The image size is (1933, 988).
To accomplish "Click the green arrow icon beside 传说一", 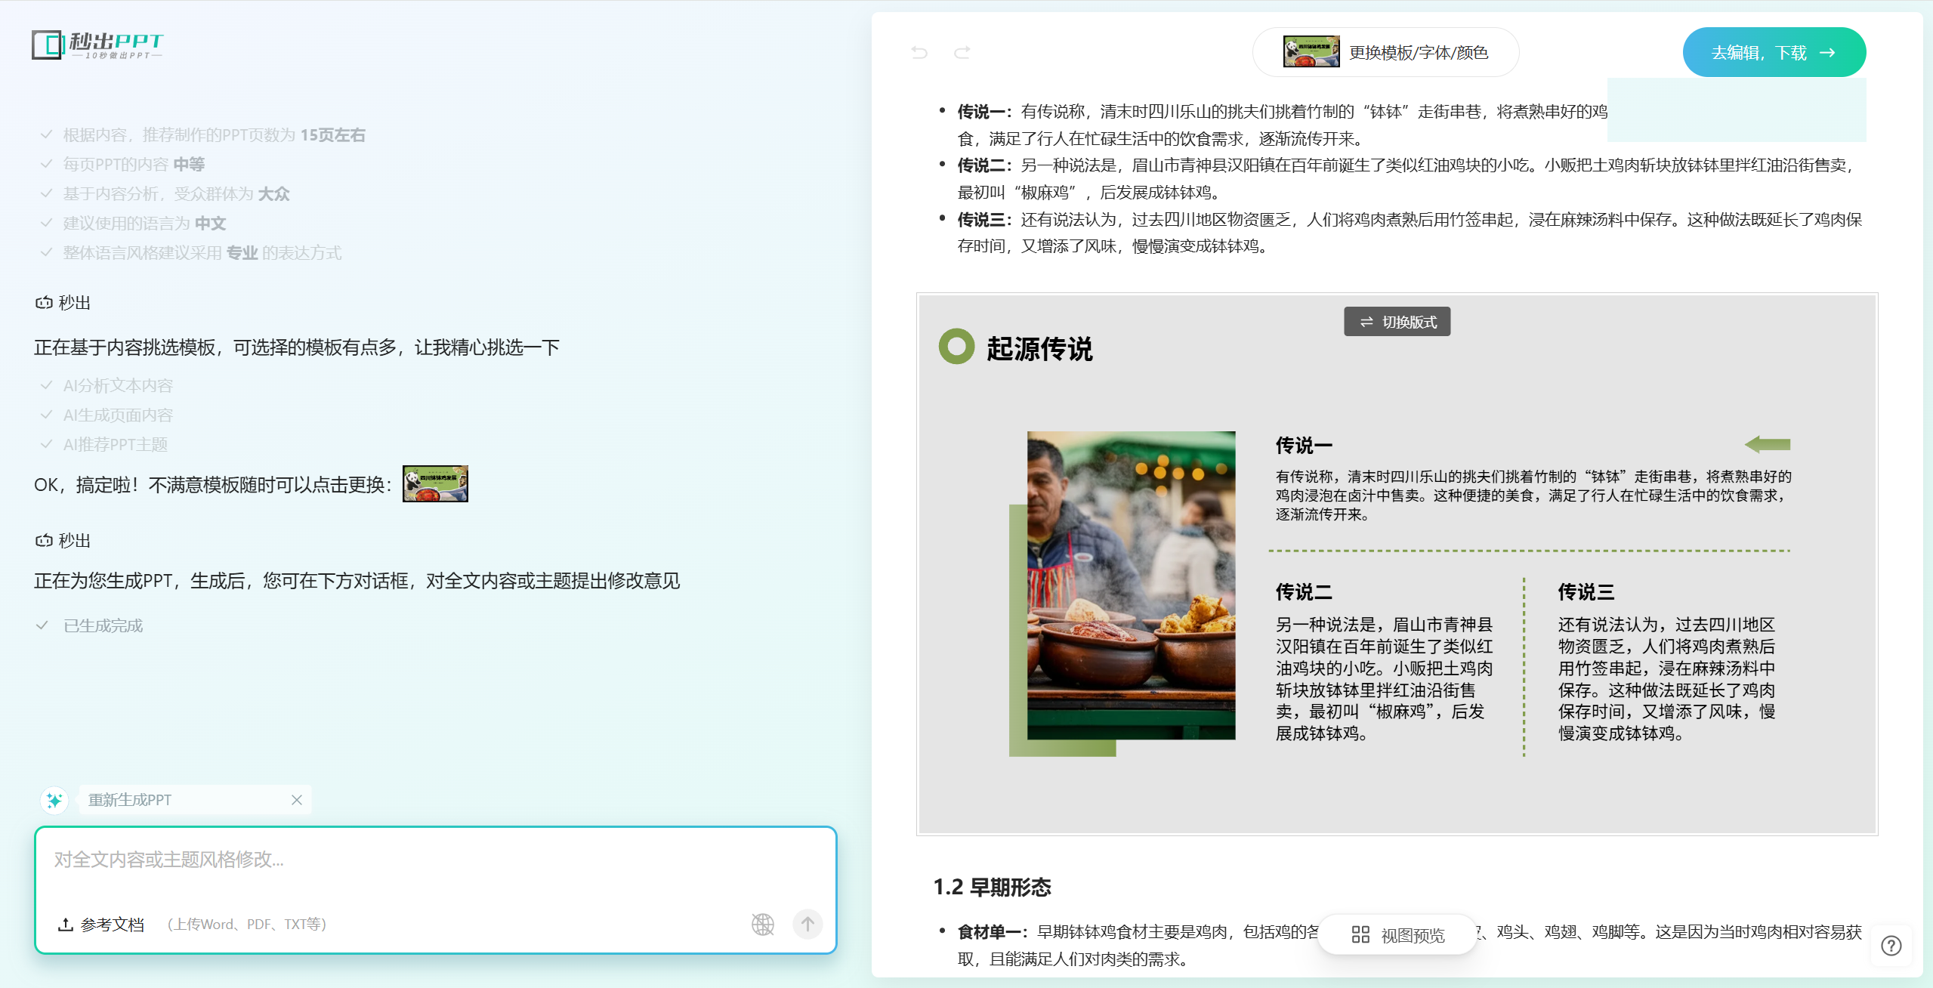I will 1768,444.
